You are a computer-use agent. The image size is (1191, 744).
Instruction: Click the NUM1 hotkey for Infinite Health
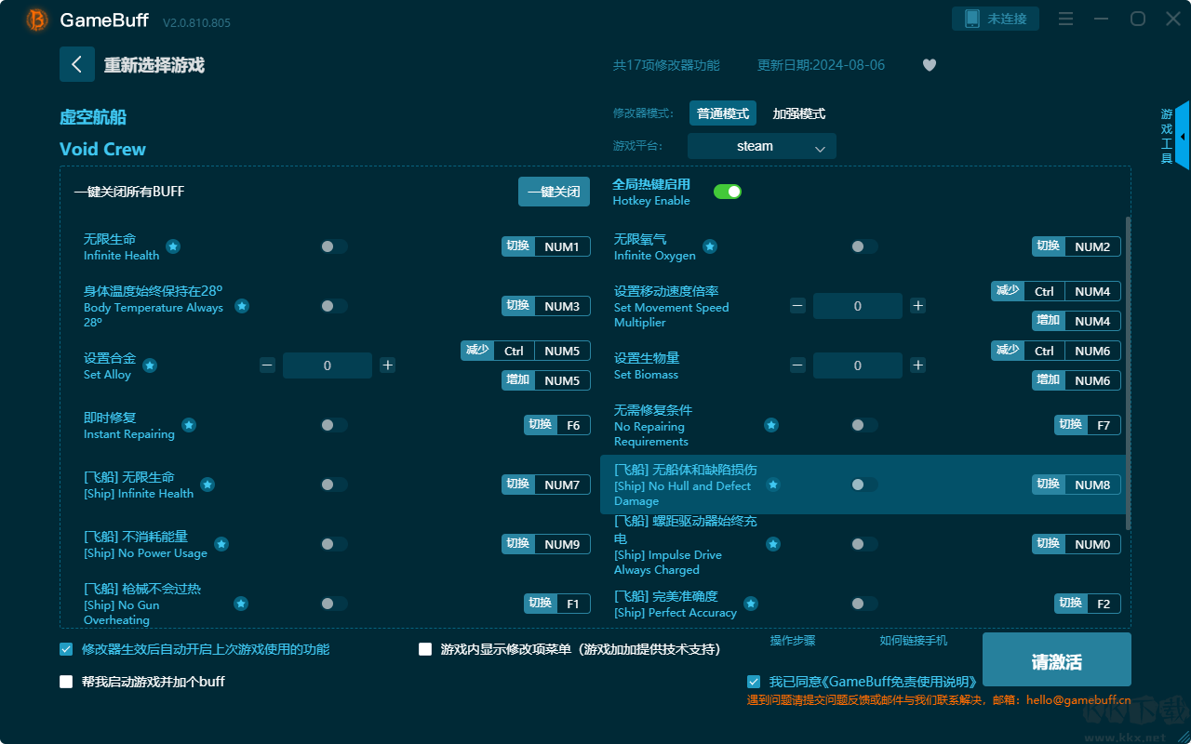click(x=562, y=246)
